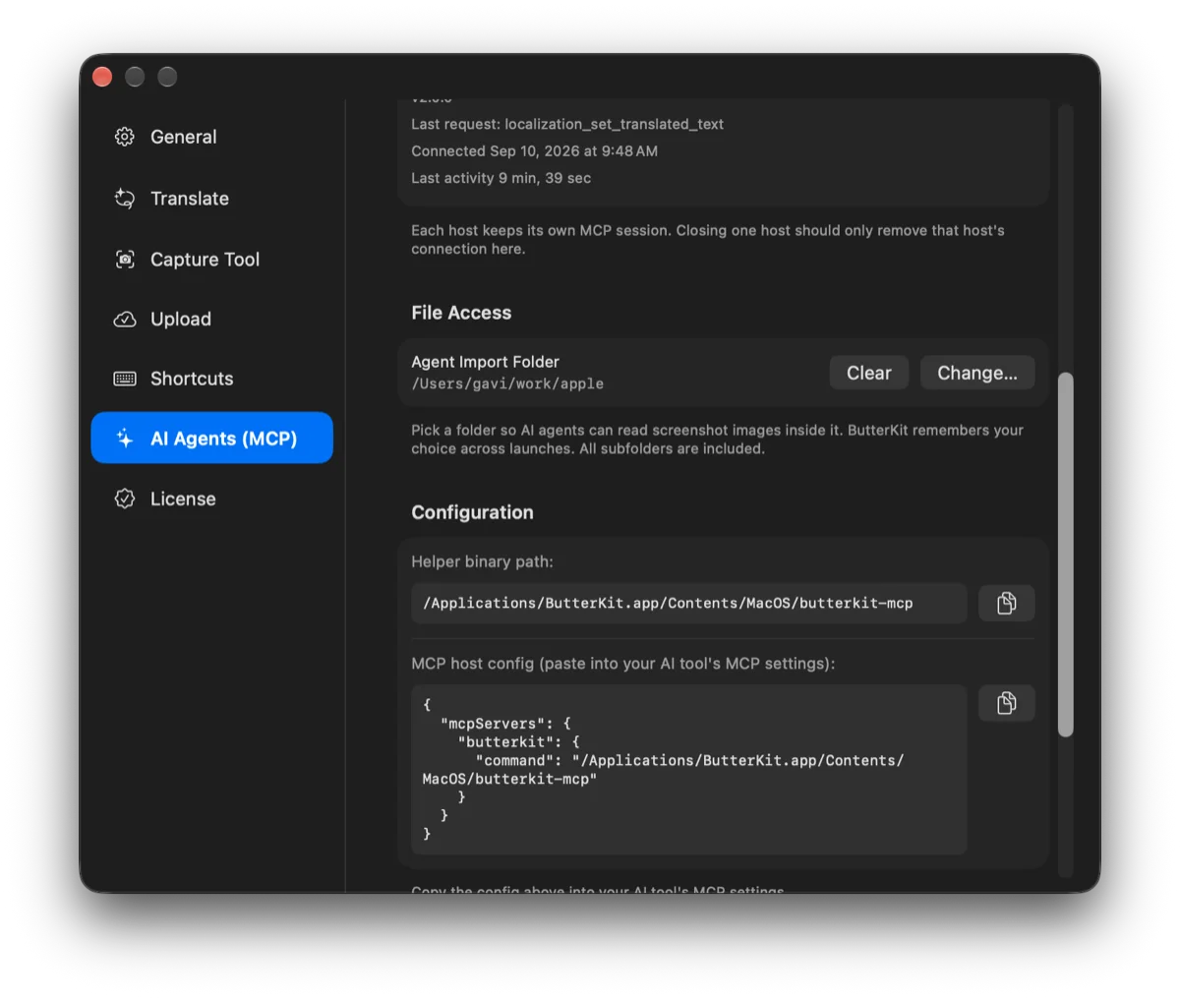Click the Last activity 9 min, 39 sec text

pyautogui.click(x=501, y=178)
